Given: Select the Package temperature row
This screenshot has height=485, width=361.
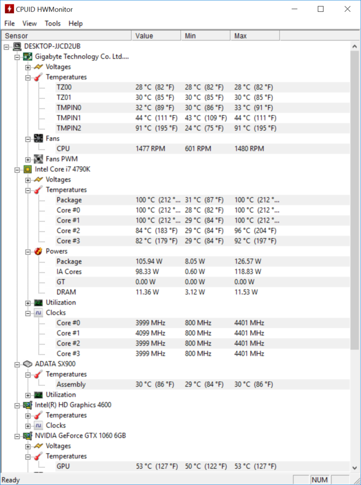Looking at the screenshot, I should pyautogui.click(x=203, y=200).
